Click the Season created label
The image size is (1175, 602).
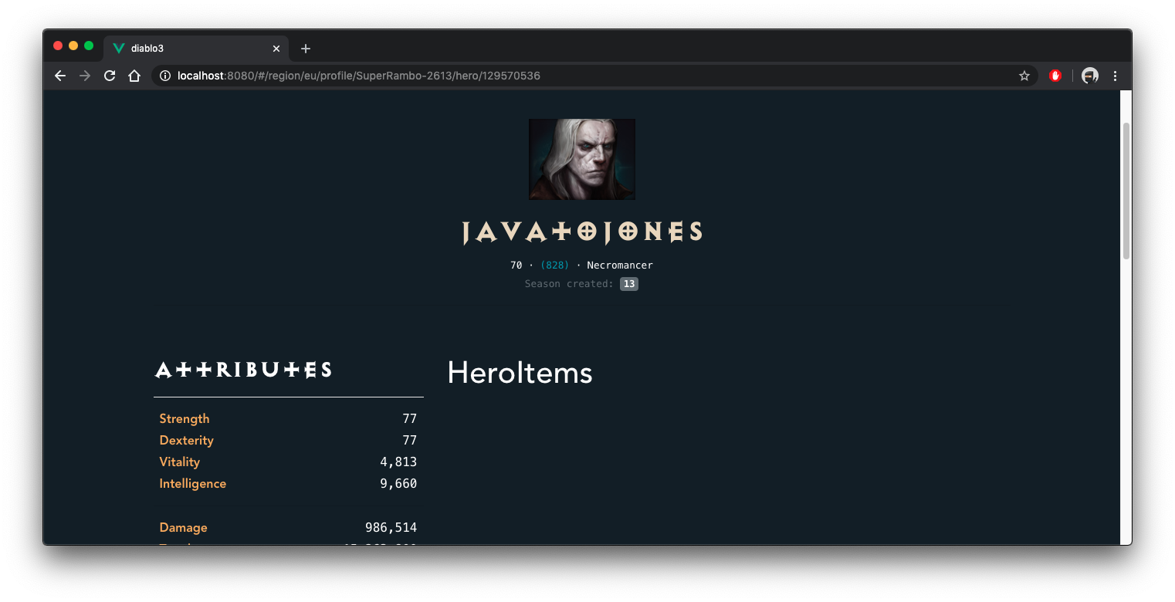(569, 284)
